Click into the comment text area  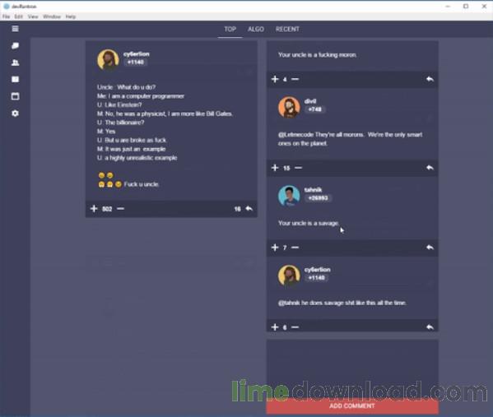[352, 368]
